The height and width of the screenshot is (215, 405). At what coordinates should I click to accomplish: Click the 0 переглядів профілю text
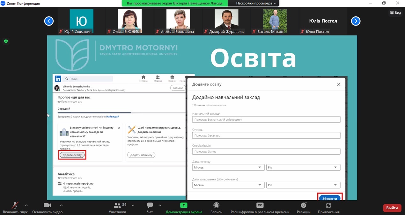pyautogui.click(x=78, y=184)
